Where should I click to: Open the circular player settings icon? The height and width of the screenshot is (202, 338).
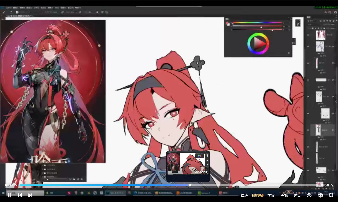pos(309,195)
